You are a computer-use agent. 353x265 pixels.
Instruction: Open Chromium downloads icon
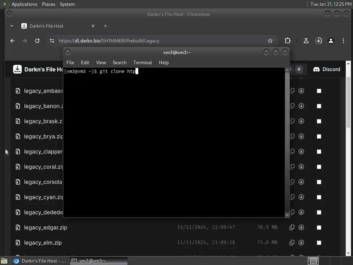click(319, 41)
